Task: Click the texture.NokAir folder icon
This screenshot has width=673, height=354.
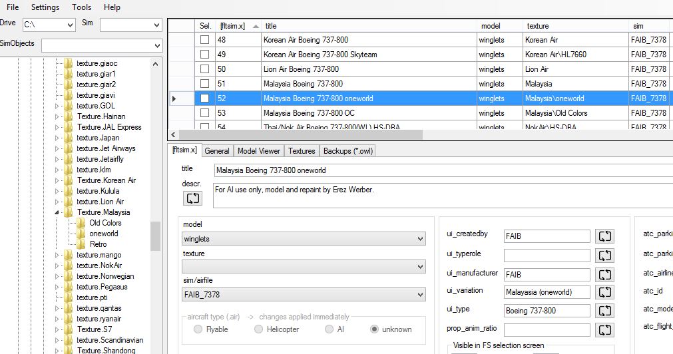Action: [69, 265]
